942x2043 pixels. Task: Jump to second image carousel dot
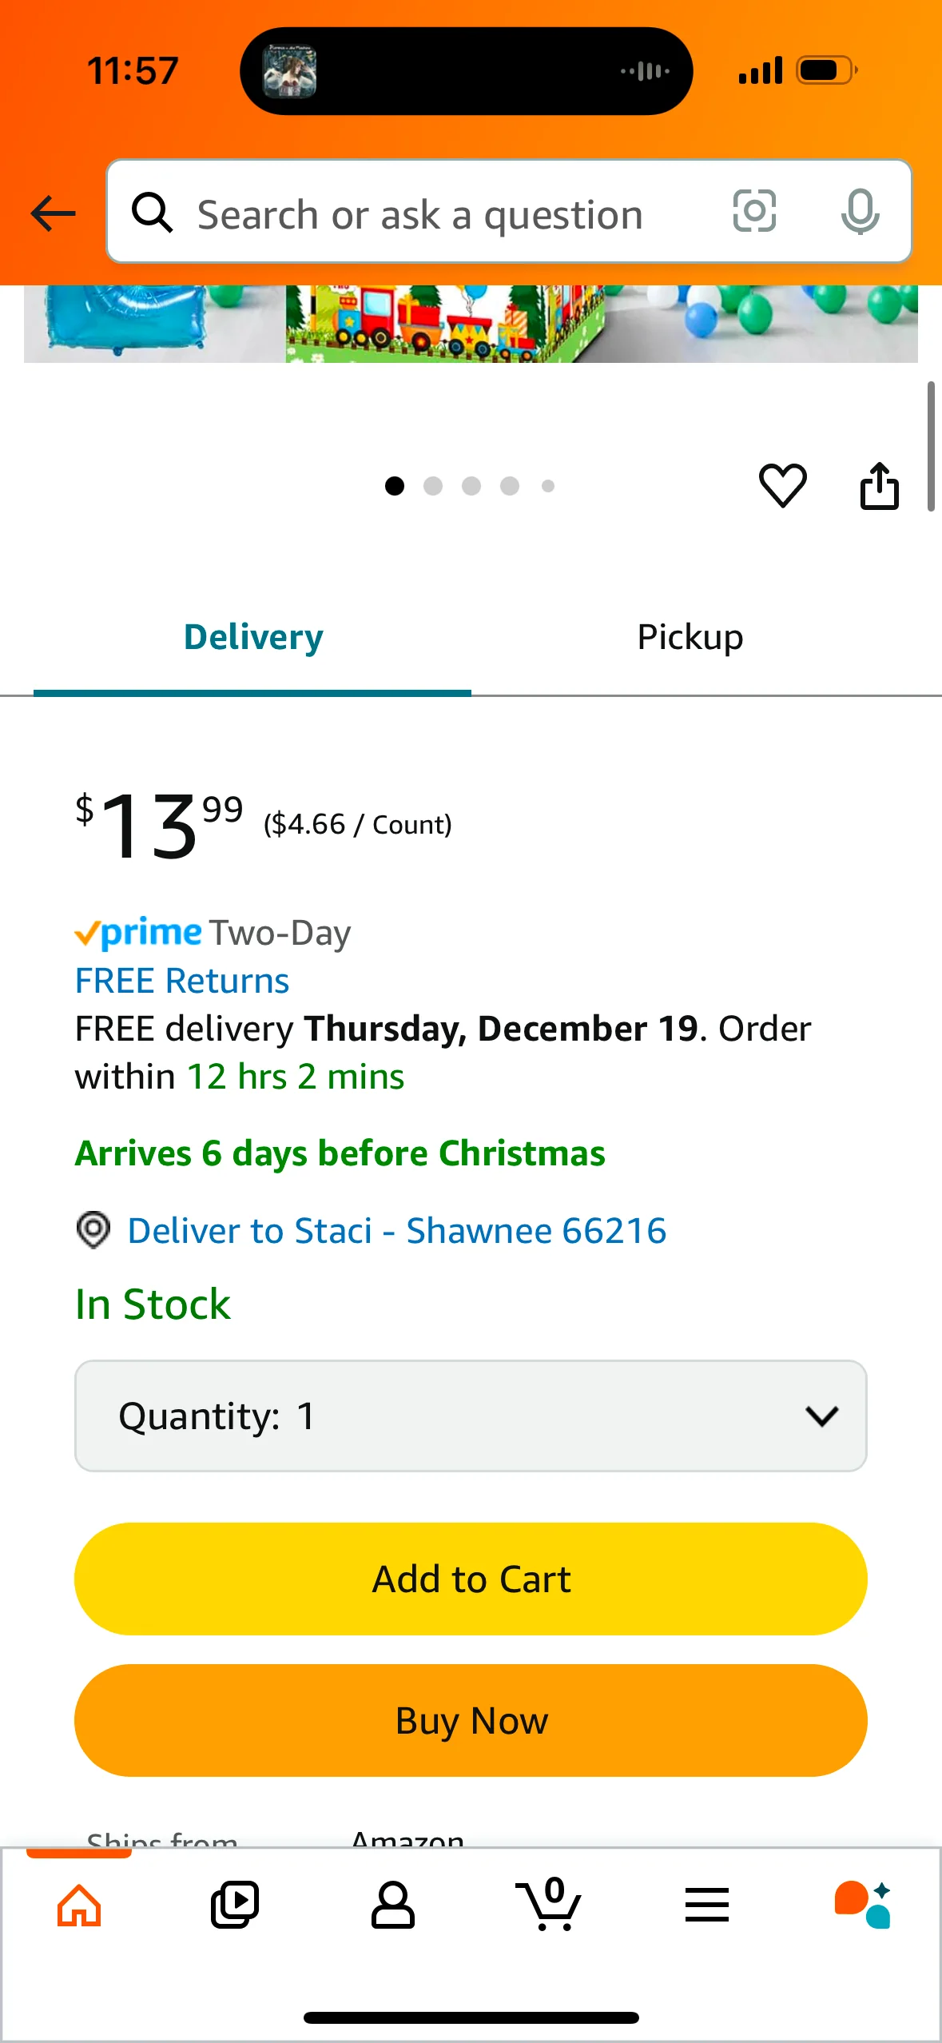433,486
